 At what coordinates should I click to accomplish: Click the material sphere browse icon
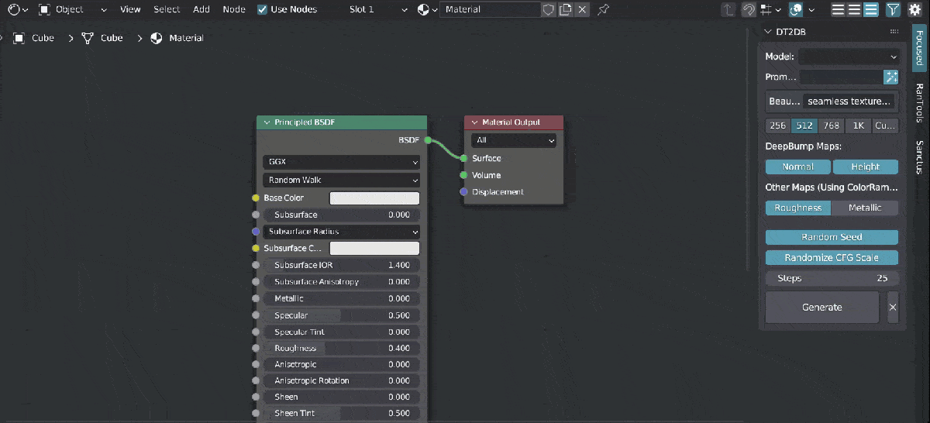[x=424, y=9]
